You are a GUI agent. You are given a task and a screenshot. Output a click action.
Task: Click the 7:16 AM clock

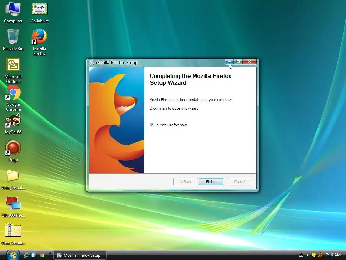[333, 255]
